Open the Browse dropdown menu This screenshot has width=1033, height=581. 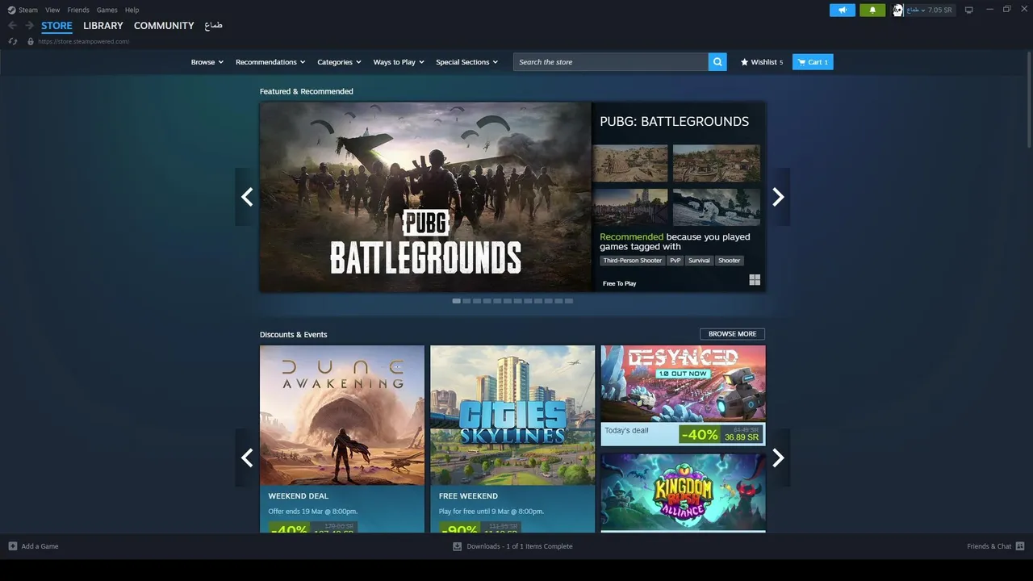pyautogui.click(x=207, y=62)
